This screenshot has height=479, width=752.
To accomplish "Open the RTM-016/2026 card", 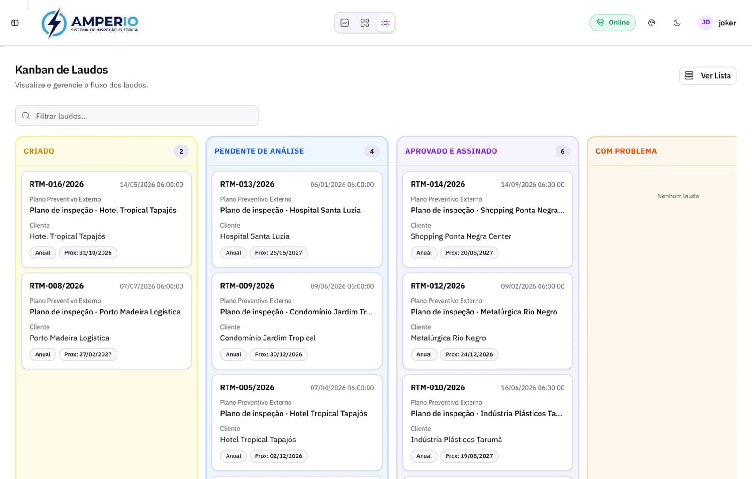I will click(106, 219).
